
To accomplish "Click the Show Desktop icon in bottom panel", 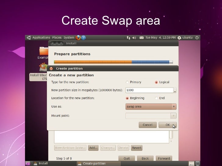I will point(28,163).
